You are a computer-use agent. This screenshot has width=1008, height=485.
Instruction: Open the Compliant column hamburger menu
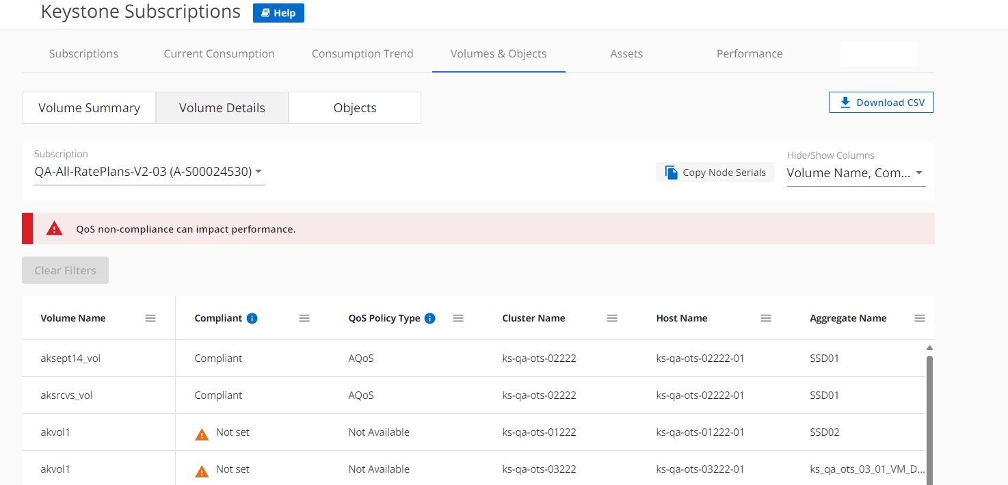coord(304,318)
